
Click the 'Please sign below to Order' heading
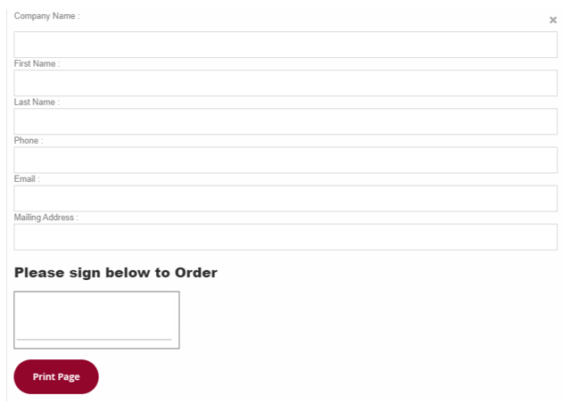pyautogui.click(x=116, y=273)
